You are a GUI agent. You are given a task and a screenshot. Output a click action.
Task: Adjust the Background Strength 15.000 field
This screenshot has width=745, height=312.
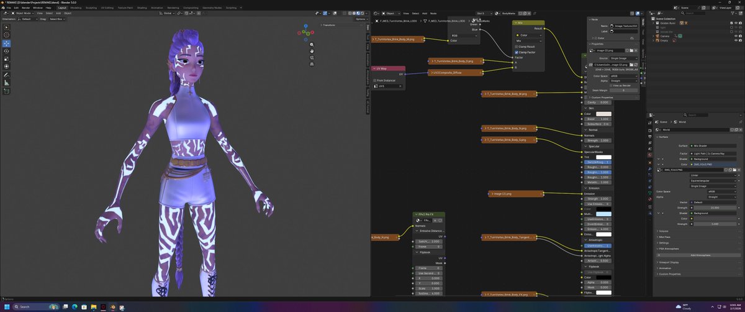point(715,208)
